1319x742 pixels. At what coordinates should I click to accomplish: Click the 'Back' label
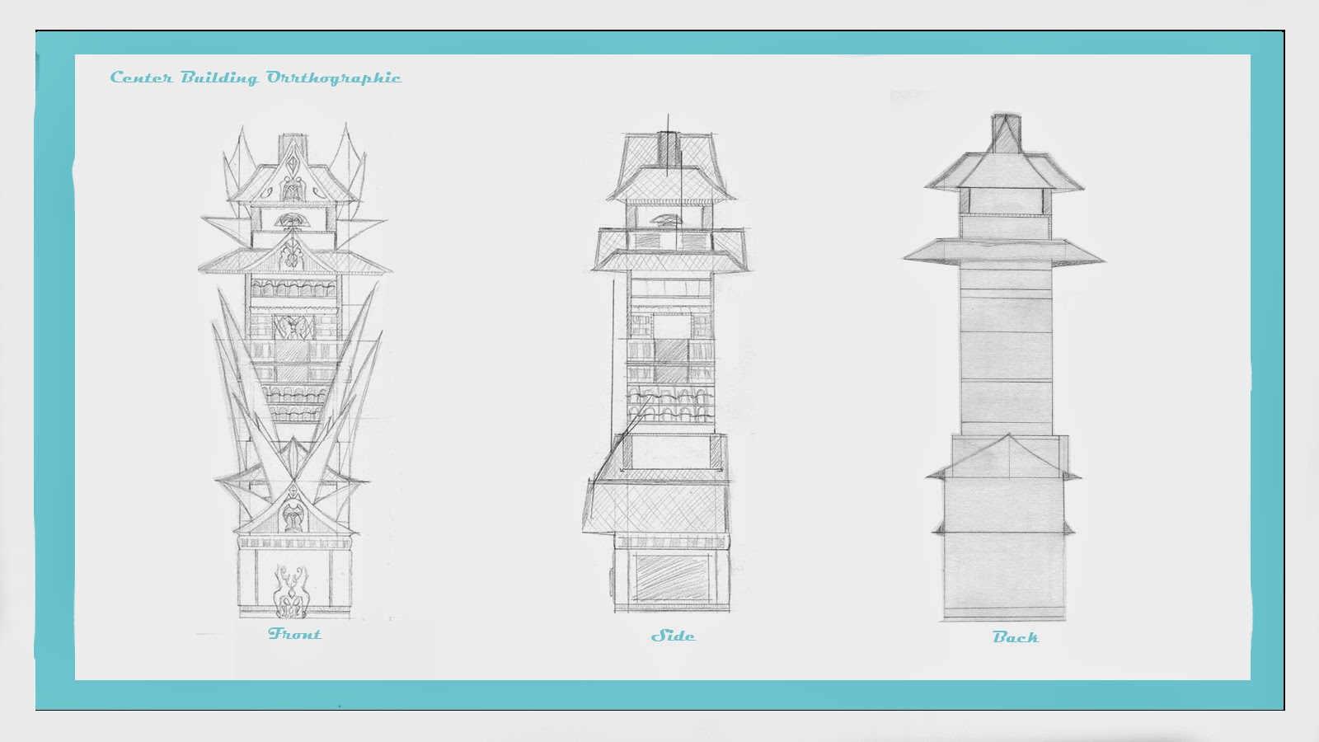click(1017, 637)
